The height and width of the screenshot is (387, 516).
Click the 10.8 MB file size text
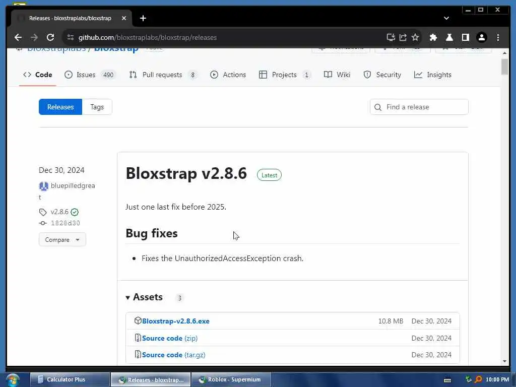391,321
